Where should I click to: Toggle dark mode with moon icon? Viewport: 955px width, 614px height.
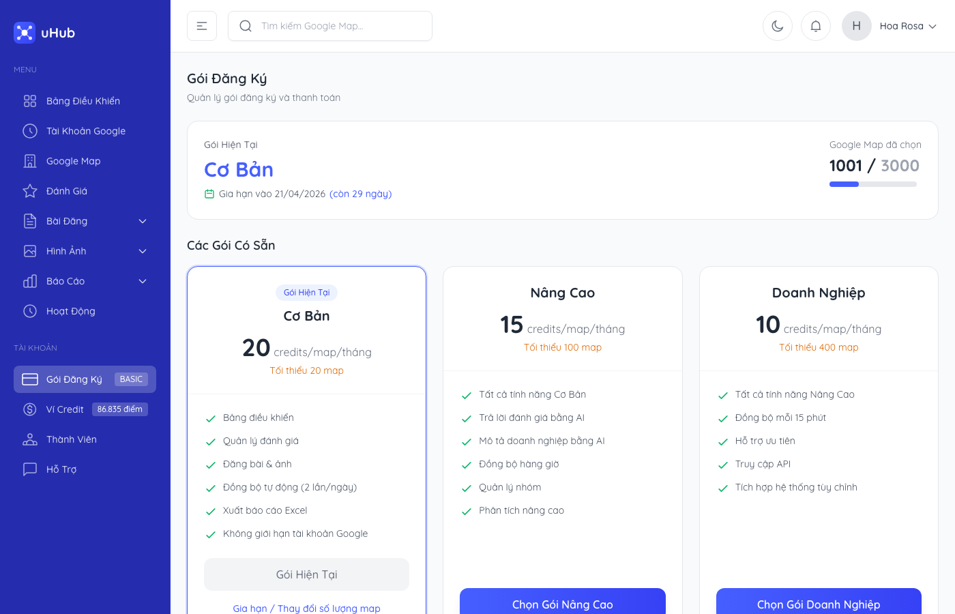tap(778, 26)
